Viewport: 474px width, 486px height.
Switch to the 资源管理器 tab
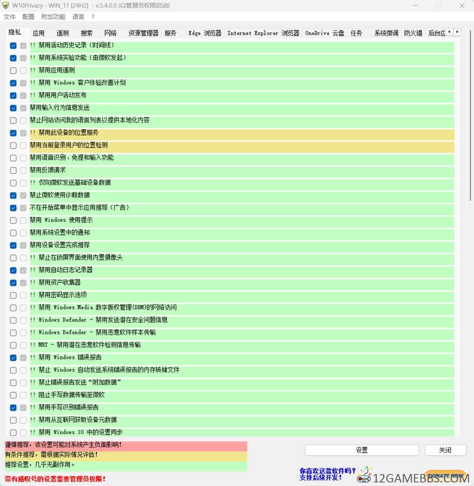pyautogui.click(x=143, y=33)
